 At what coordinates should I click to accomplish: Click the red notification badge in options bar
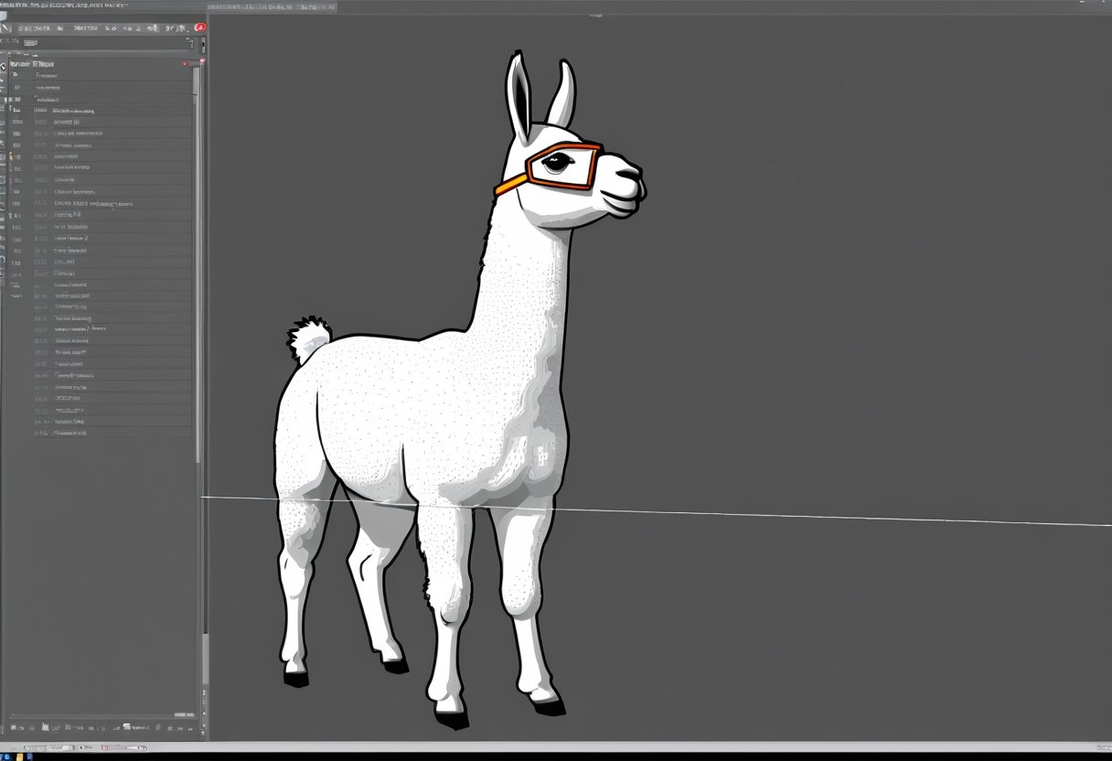[x=202, y=27]
